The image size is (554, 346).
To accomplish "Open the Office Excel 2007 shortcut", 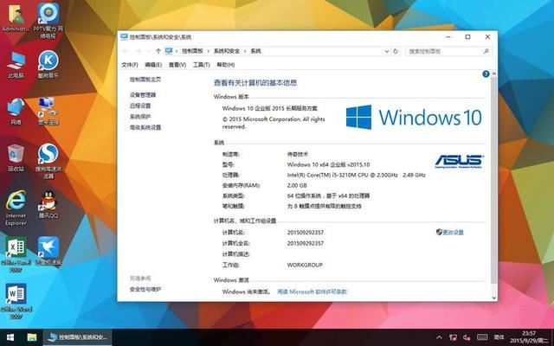I will 16,247.
